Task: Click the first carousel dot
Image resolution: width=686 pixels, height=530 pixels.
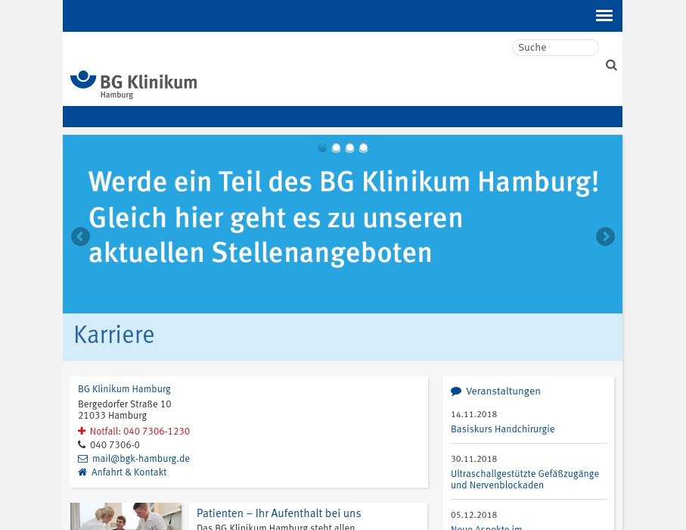Action: (322, 148)
